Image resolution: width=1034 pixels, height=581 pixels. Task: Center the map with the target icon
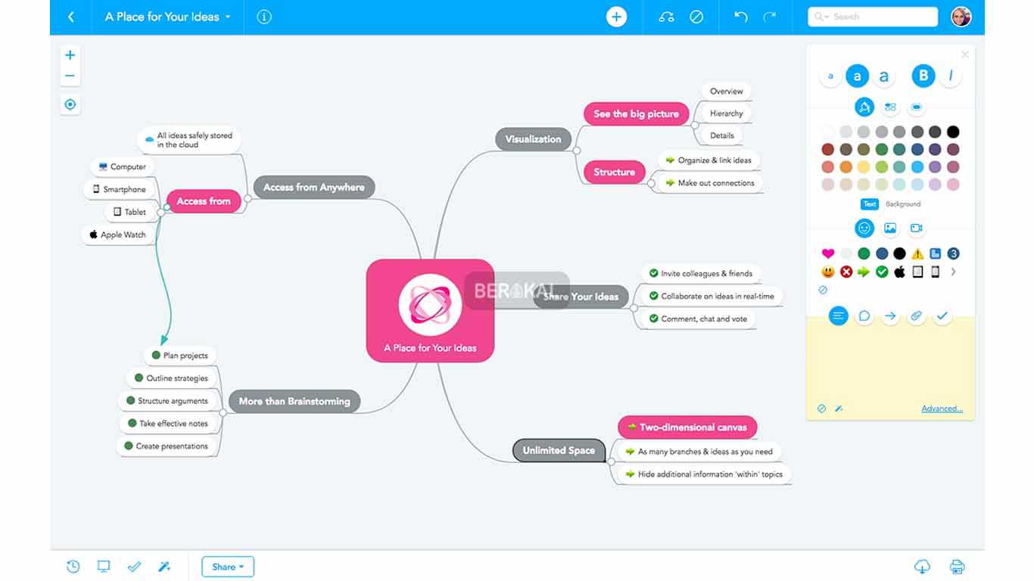[x=70, y=104]
